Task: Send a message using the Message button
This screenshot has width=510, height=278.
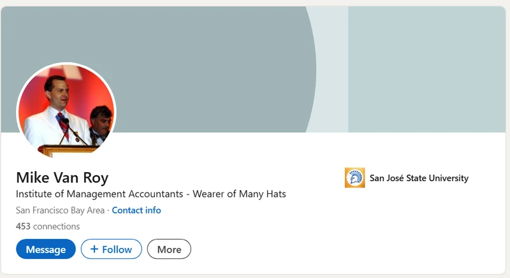Action: click(46, 249)
